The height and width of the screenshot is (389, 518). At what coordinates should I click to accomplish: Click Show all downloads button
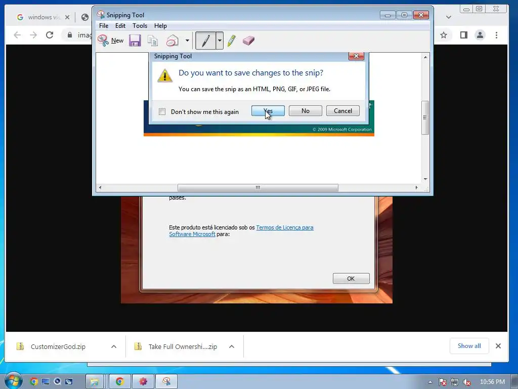click(469, 346)
